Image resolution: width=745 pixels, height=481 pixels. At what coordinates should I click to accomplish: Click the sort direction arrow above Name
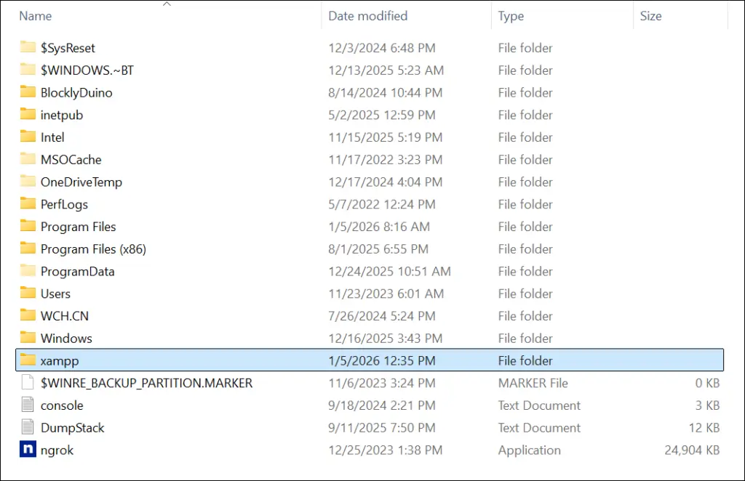tap(167, 4)
